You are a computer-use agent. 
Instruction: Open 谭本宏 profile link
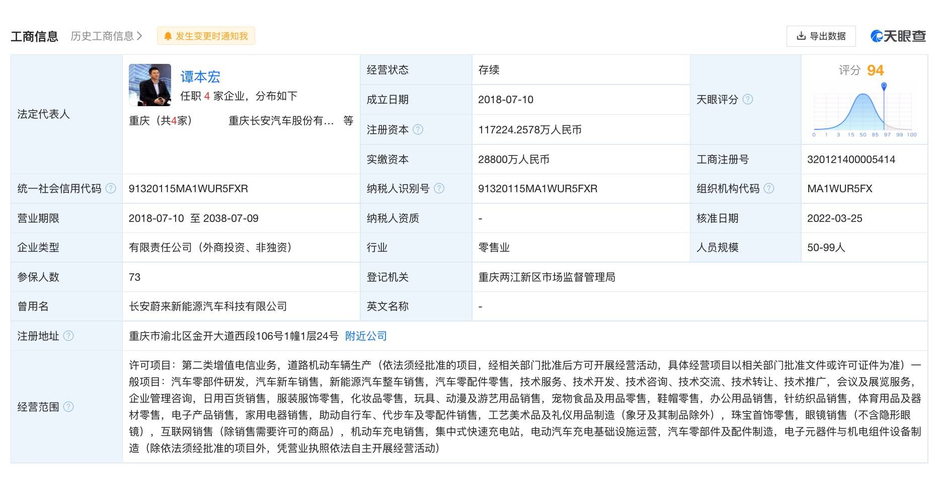[200, 77]
